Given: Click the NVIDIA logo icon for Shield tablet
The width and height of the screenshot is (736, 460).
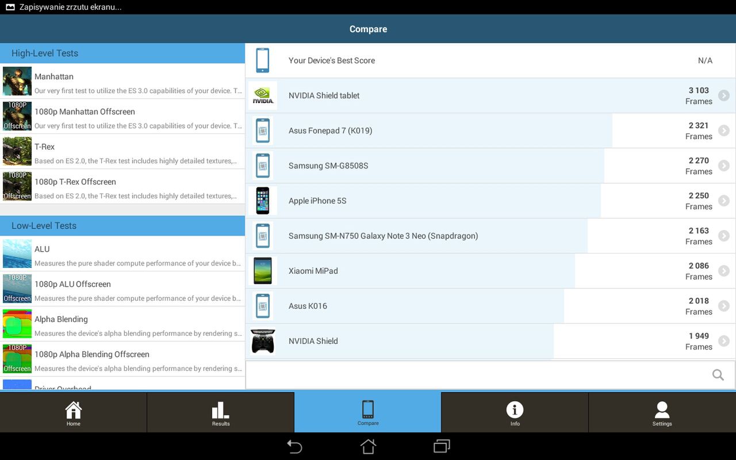Looking at the screenshot, I should pos(263,95).
